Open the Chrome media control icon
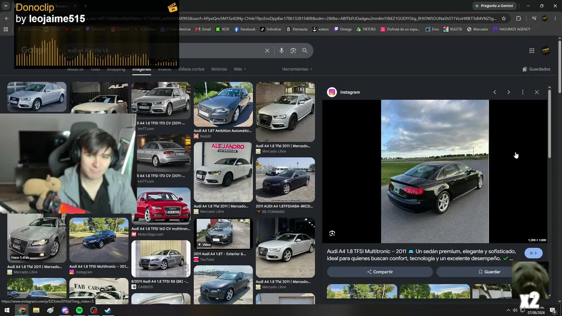 pyautogui.click(x=534, y=18)
